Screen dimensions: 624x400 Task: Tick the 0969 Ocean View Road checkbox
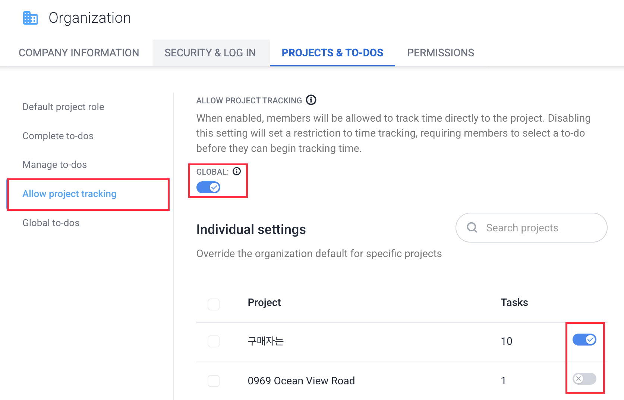click(x=214, y=381)
